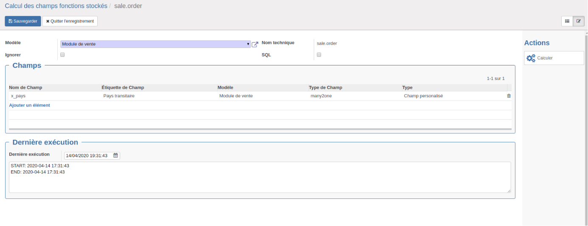The image size is (588, 226).
Task: Sort by Type column header
Action: click(x=408, y=88)
